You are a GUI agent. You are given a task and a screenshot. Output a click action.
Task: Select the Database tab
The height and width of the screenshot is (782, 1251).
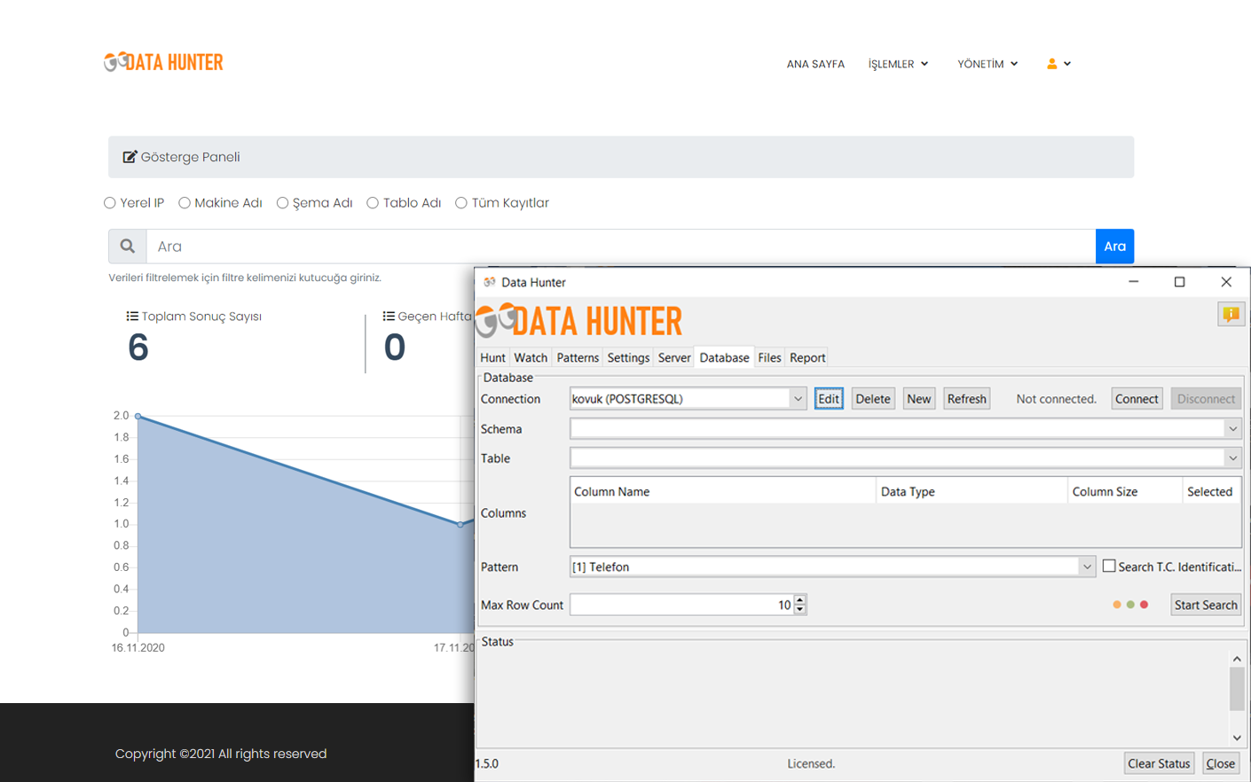pos(724,357)
